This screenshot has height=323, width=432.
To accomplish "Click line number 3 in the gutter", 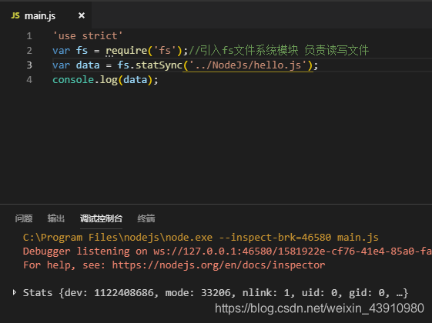I will point(29,65).
